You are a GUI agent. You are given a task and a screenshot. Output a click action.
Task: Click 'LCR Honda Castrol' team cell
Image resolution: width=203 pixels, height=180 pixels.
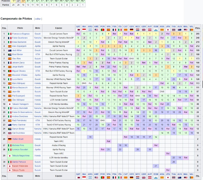[59, 100]
